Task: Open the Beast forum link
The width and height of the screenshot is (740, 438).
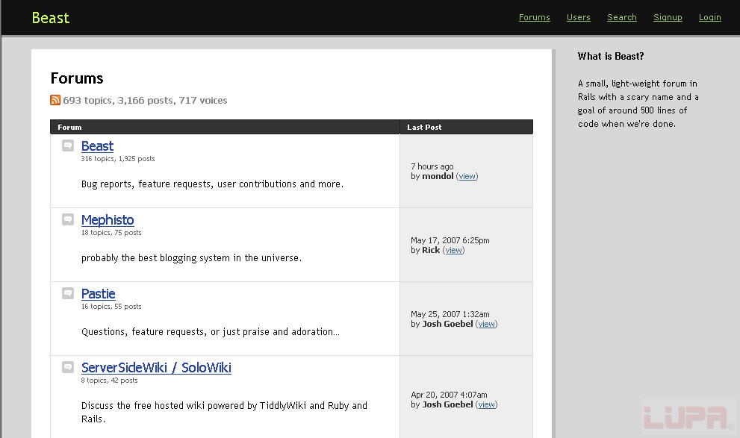Action: tap(97, 146)
